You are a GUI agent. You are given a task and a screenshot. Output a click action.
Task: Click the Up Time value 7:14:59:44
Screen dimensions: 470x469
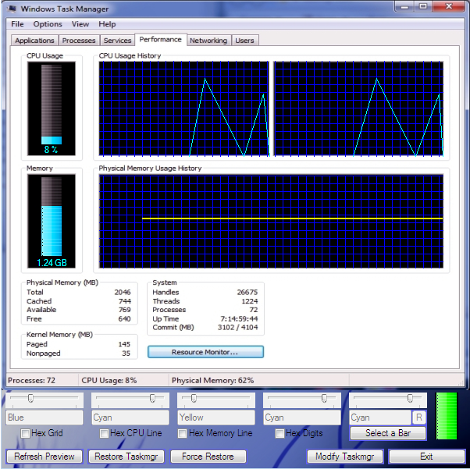click(239, 319)
